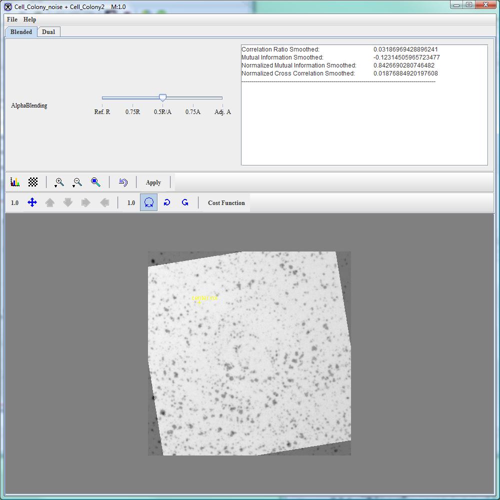Open the File menu

point(12,19)
